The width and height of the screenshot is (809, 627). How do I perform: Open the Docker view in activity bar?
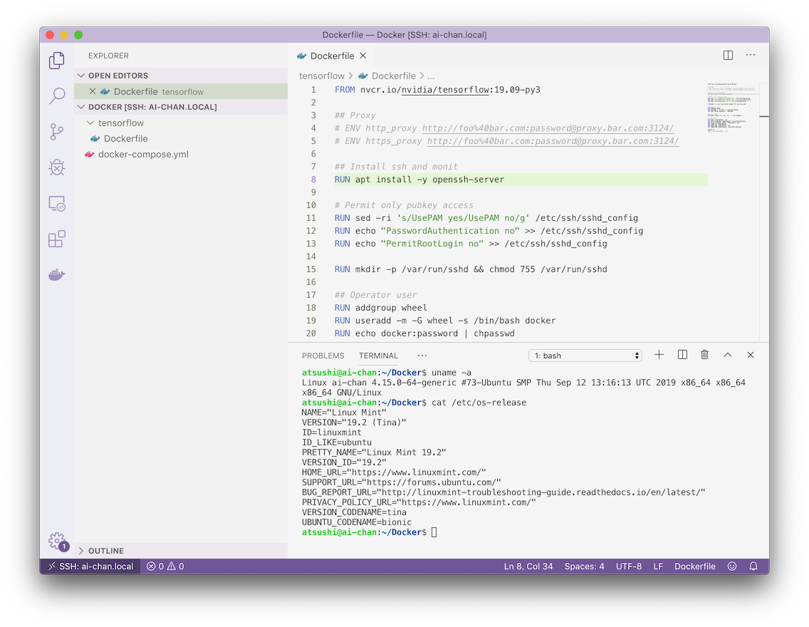[x=57, y=275]
